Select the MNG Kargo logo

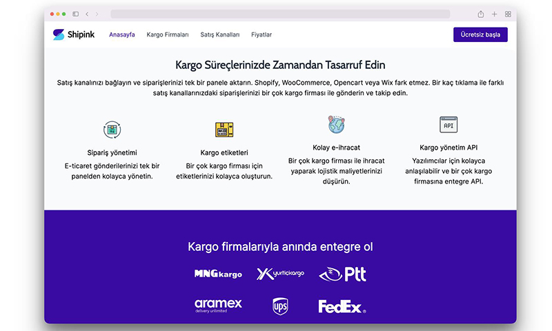click(x=218, y=274)
